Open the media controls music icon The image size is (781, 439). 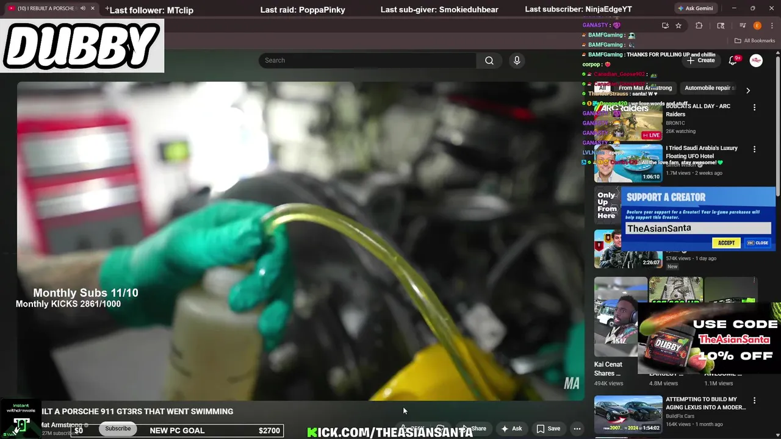[743, 26]
